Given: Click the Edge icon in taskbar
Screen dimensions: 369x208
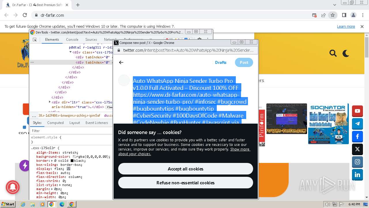Looking at the screenshot, I should pos(62,204).
